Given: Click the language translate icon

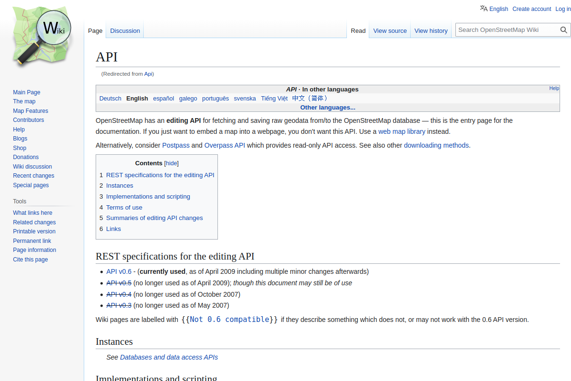Looking at the screenshot, I should (x=483, y=9).
